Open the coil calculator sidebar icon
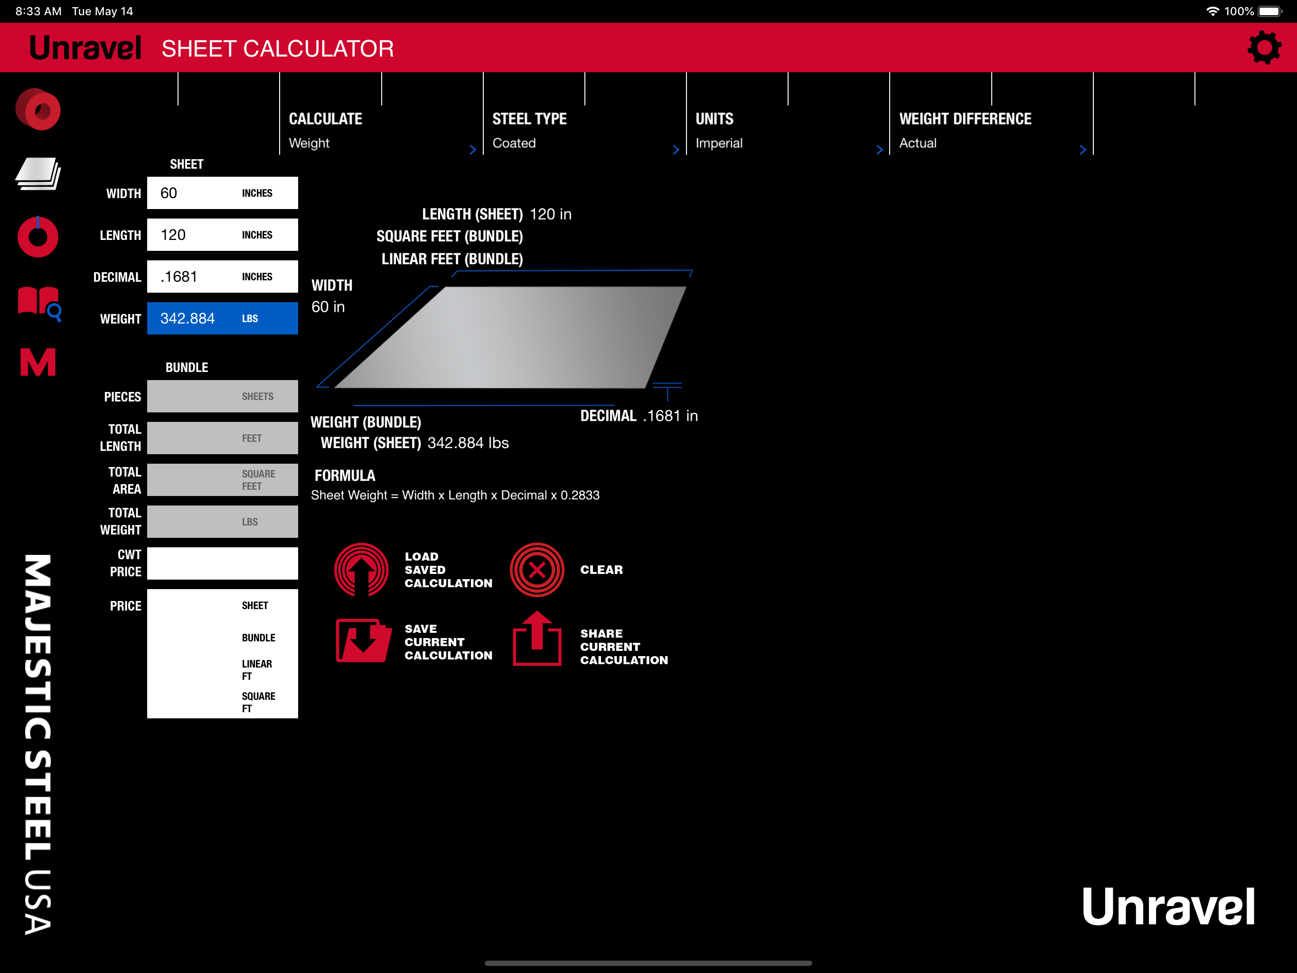This screenshot has width=1297, height=973. (x=38, y=109)
